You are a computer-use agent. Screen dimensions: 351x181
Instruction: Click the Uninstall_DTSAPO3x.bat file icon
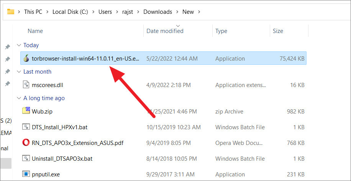point(26,158)
